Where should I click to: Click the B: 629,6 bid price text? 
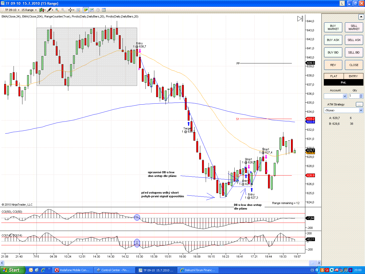334,124
